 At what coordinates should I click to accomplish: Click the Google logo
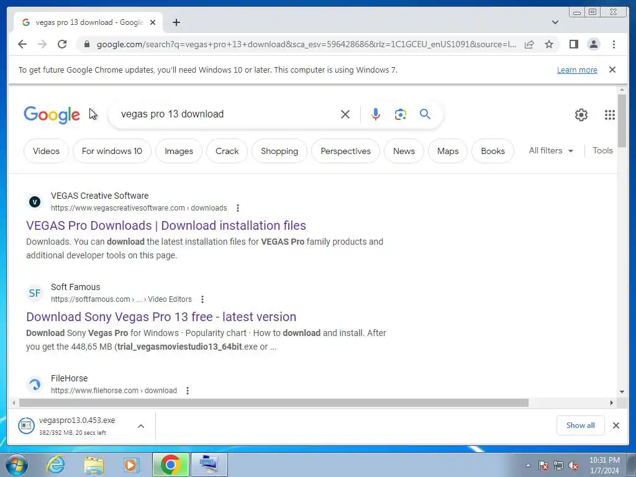52,114
